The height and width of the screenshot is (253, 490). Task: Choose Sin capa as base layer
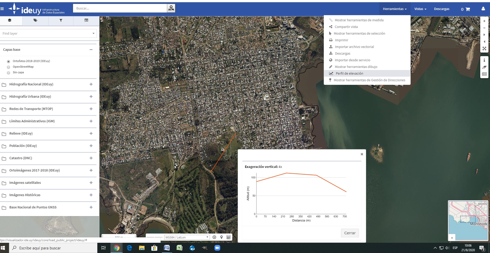pos(8,72)
